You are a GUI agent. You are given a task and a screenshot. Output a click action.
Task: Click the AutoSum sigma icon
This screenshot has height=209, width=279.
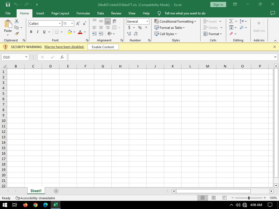(x=231, y=21)
